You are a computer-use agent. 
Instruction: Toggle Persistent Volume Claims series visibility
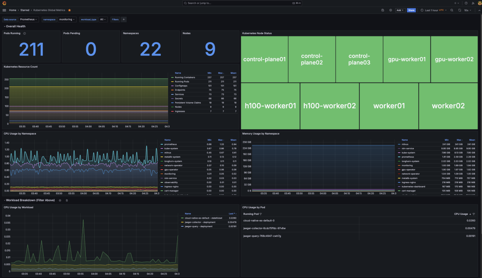(x=188, y=103)
